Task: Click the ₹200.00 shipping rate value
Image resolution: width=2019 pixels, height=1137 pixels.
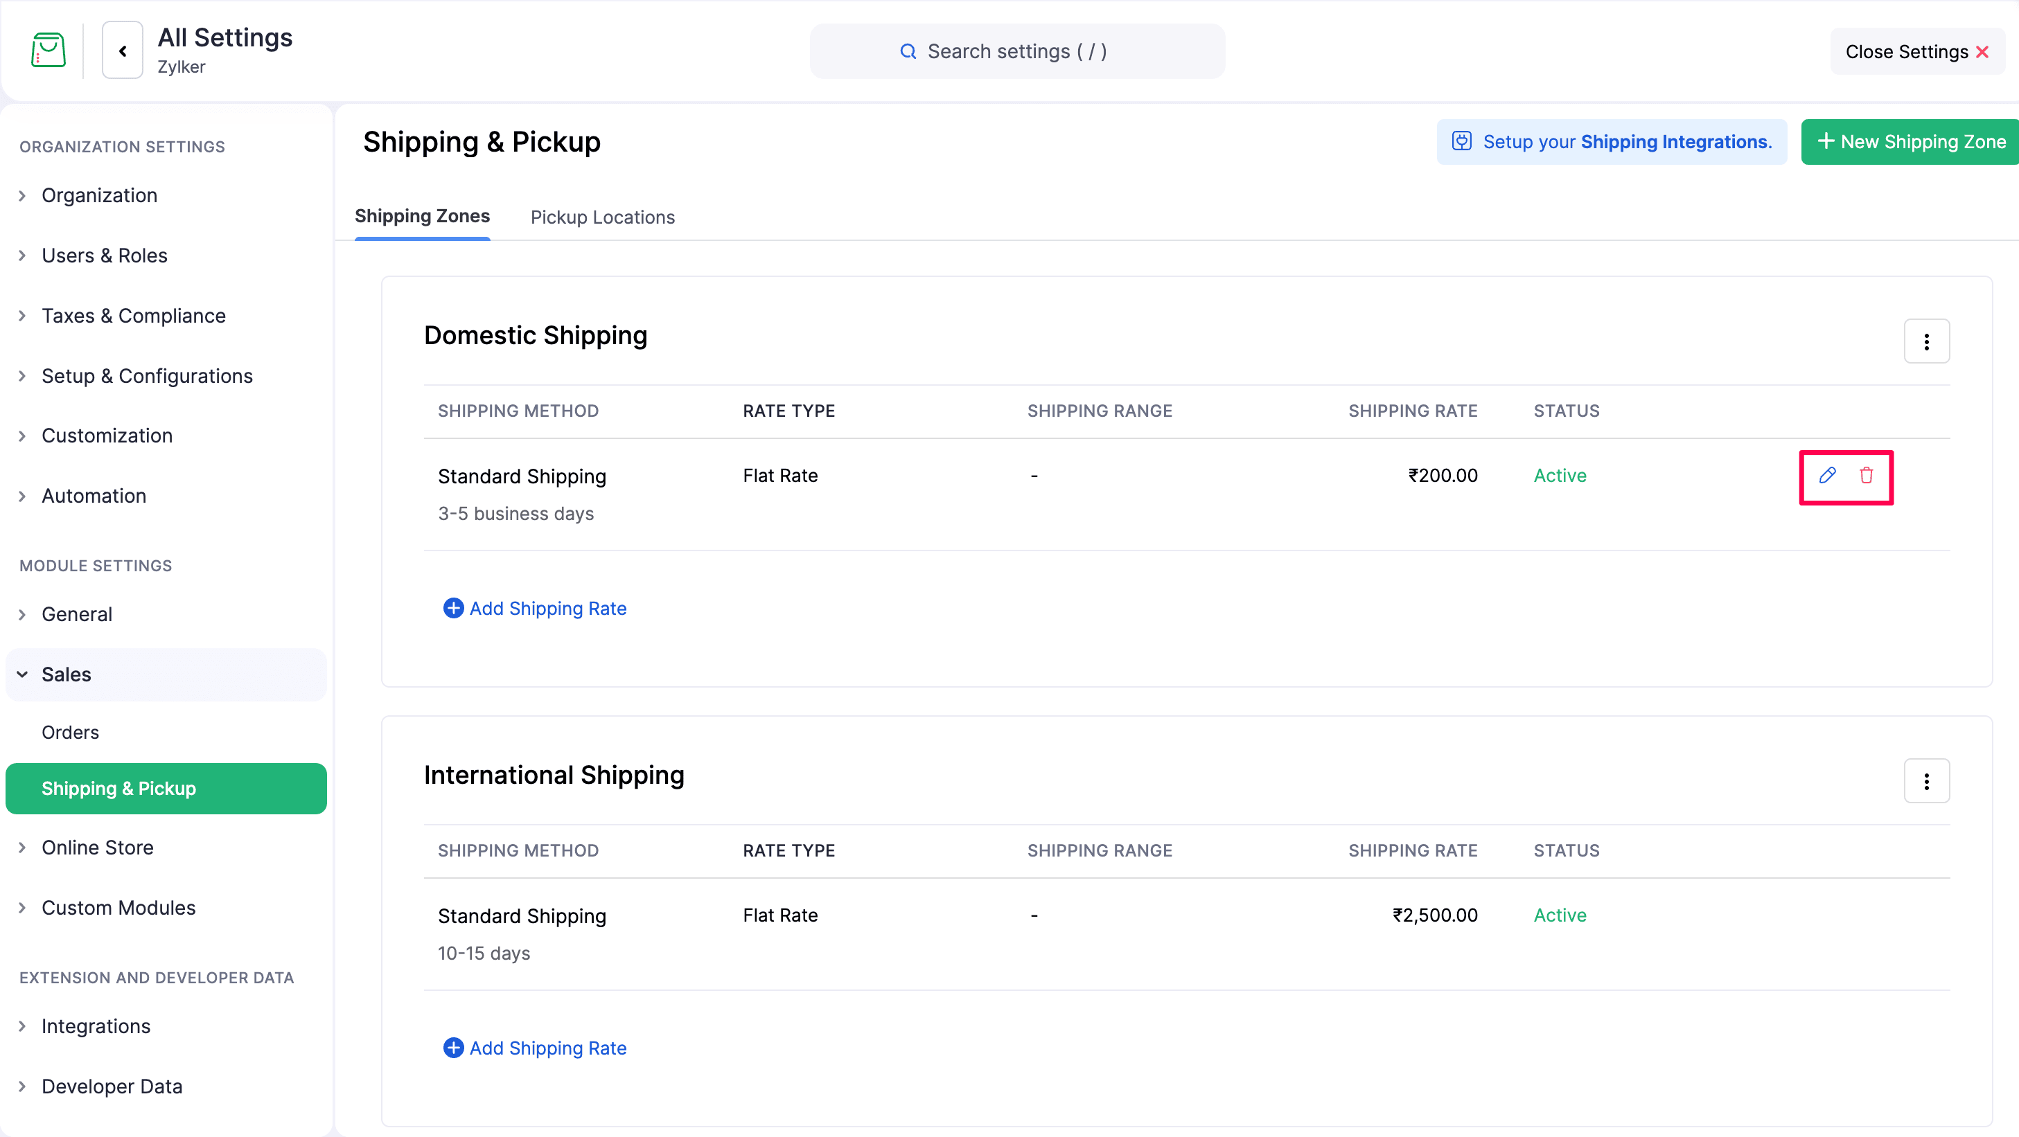Action: tap(1442, 475)
